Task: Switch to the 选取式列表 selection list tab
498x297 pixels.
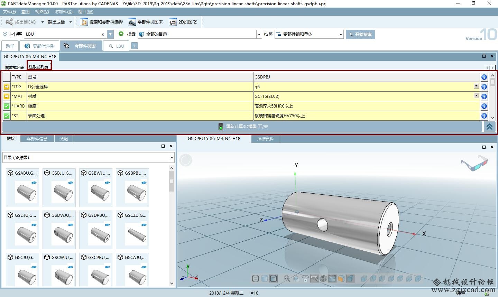Action: [x=39, y=67]
